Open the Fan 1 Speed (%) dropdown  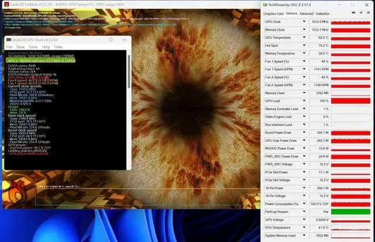tap(304, 61)
